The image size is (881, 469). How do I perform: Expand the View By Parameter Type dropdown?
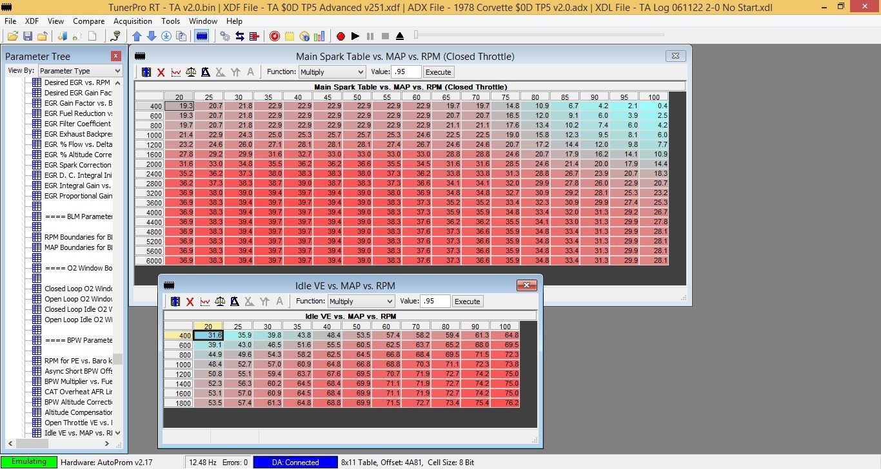80,71
